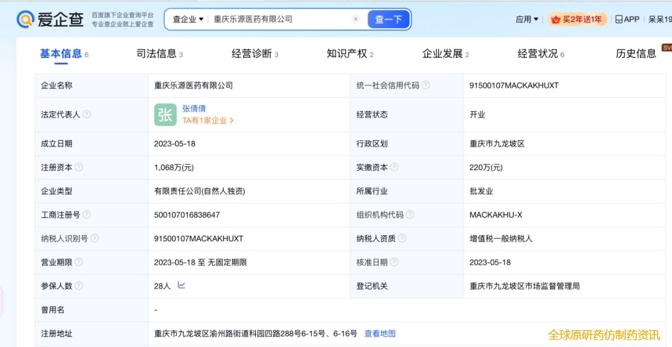Open the 查看地图 link

coord(380,333)
